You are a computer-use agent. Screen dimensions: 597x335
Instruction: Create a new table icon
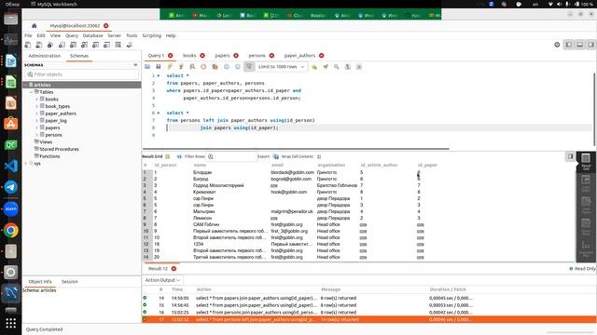(x=73, y=45)
